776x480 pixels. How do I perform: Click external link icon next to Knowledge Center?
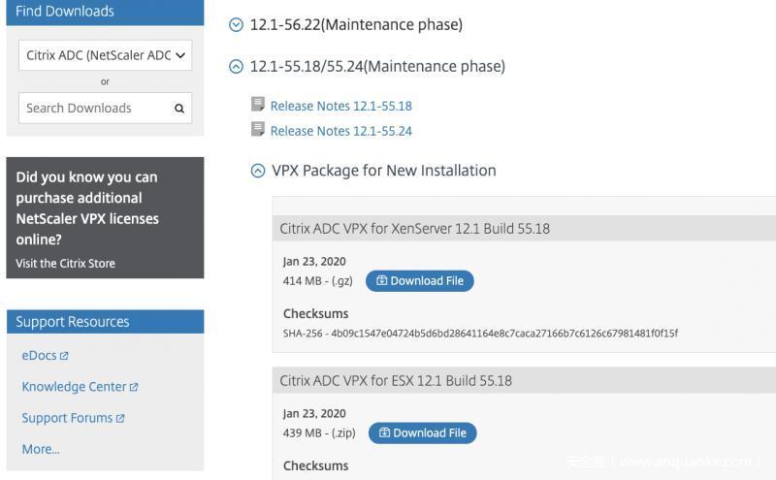click(x=134, y=387)
